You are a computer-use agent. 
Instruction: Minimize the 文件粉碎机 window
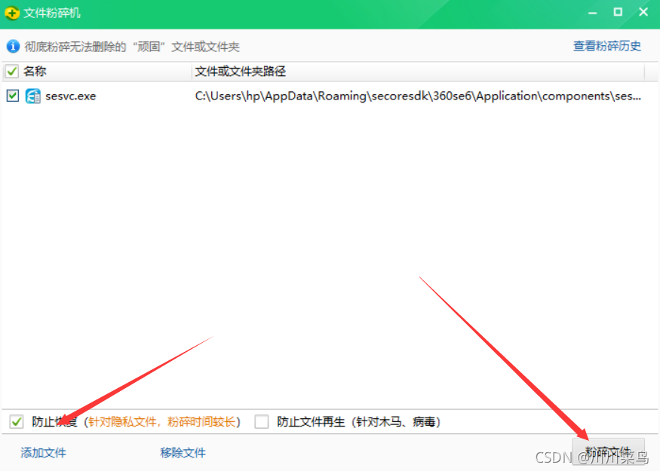593,13
